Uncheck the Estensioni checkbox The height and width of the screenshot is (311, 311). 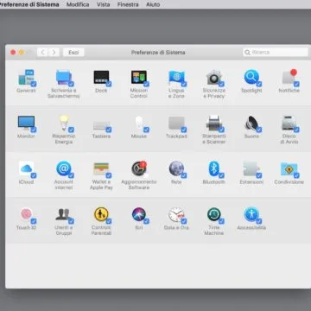(x=259, y=175)
